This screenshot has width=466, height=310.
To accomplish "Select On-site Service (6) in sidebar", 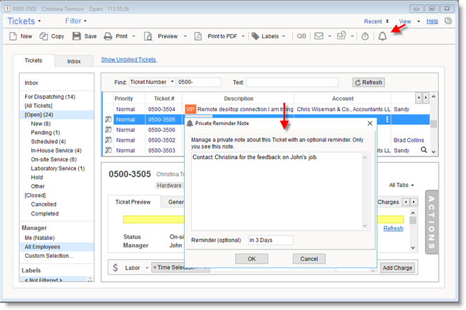I will [54, 159].
